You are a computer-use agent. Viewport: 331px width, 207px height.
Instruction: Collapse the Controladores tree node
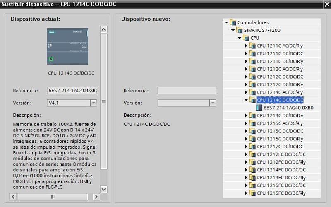[226, 22]
